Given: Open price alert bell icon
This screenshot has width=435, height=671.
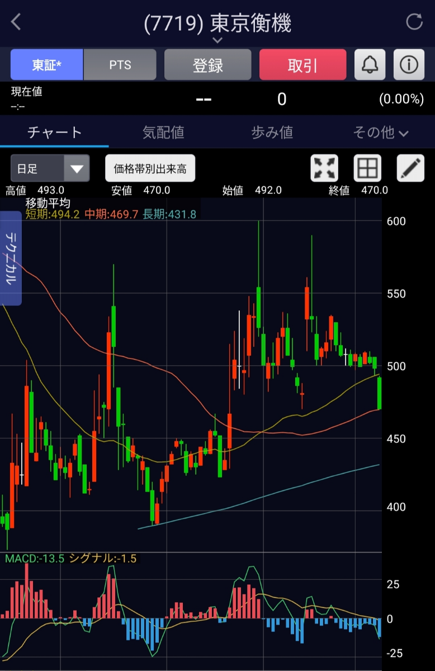Looking at the screenshot, I should [x=370, y=65].
